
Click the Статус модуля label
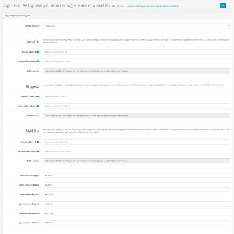click(32, 26)
